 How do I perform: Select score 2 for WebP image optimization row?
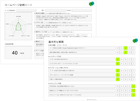click(130, 52)
